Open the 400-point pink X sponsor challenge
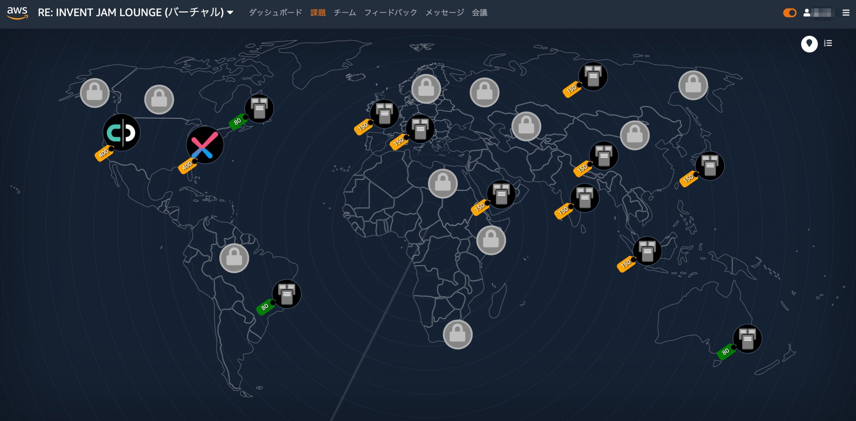856x421 pixels. coord(204,145)
